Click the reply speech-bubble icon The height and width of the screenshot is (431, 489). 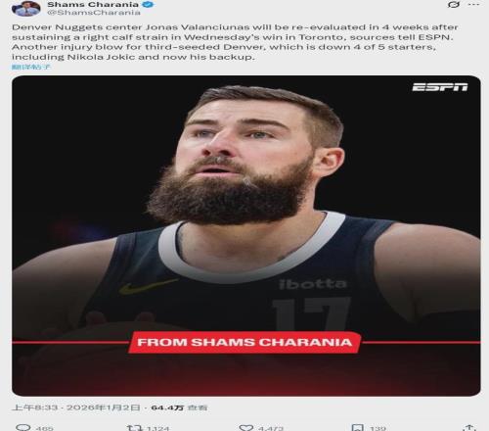tap(23, 427)
